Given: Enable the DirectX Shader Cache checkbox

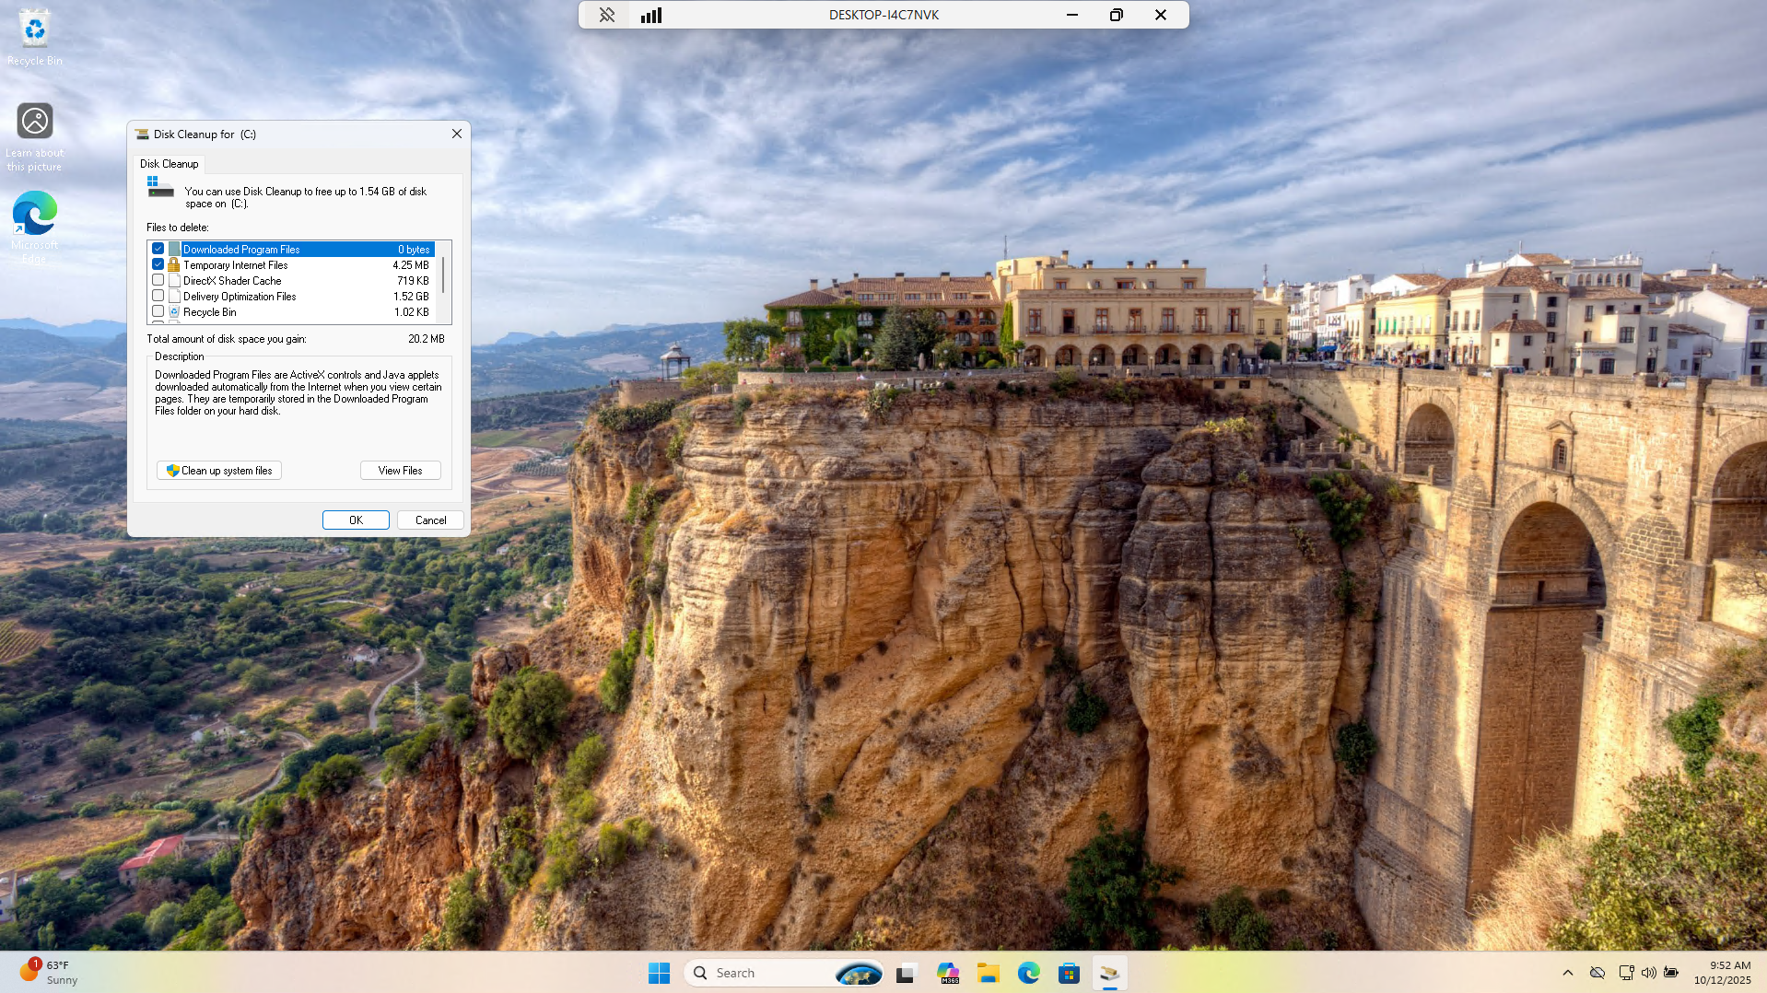Looking at the screenshot, I should (158, 280).
